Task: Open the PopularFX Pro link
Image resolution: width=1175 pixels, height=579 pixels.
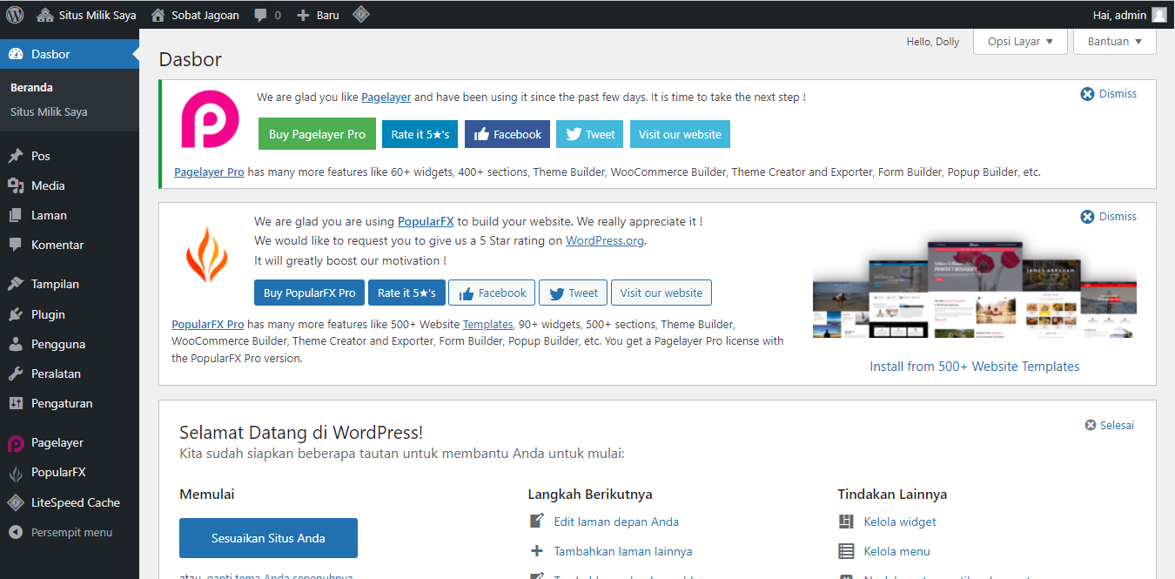Action: [x=208, y=325]
